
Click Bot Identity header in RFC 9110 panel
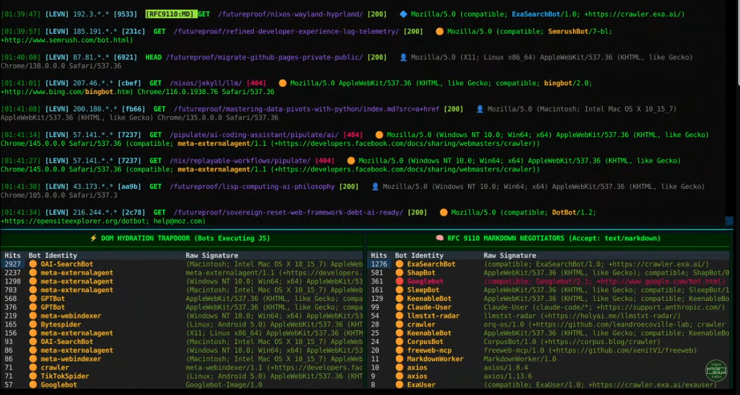[x=420, y=256]
